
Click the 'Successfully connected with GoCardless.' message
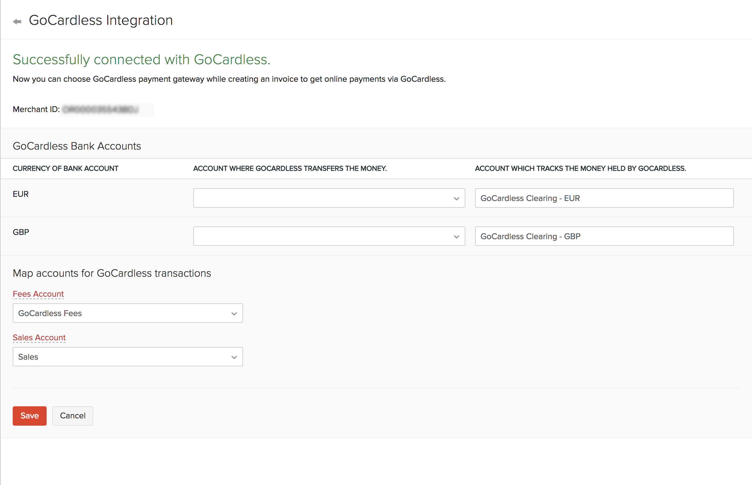(141, 60)
